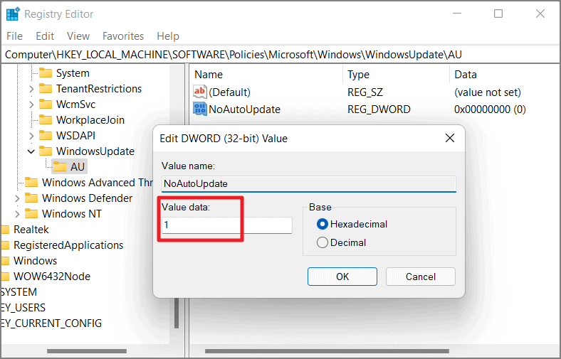
Task: Open the Favorites menu
Action: tap(123, 36)
